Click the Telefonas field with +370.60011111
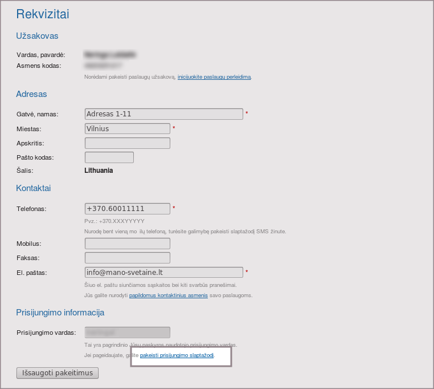Viewport: 434px width, 389px height. click(x=127, y=209)
